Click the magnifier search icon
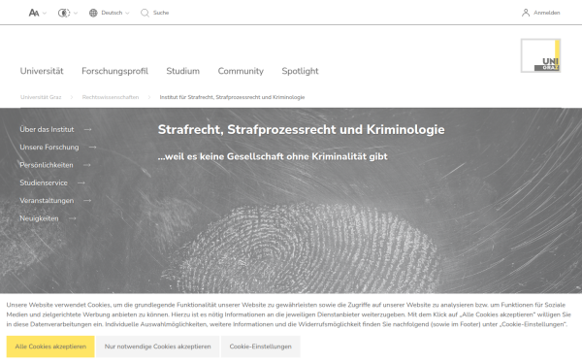The image size is (582, 364). pyautogui.click(x=145, y=13)
